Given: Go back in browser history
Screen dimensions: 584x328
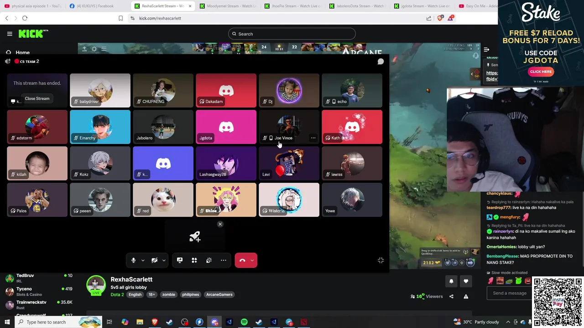Looking at the screenshot, I should 6,18.
